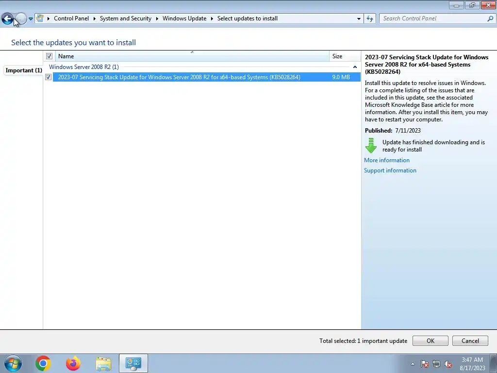Open the More information link

[387, 160]
